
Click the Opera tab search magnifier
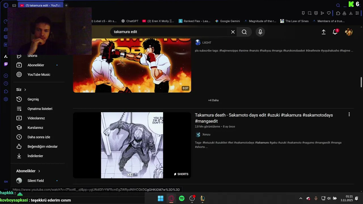click(338, 5)
